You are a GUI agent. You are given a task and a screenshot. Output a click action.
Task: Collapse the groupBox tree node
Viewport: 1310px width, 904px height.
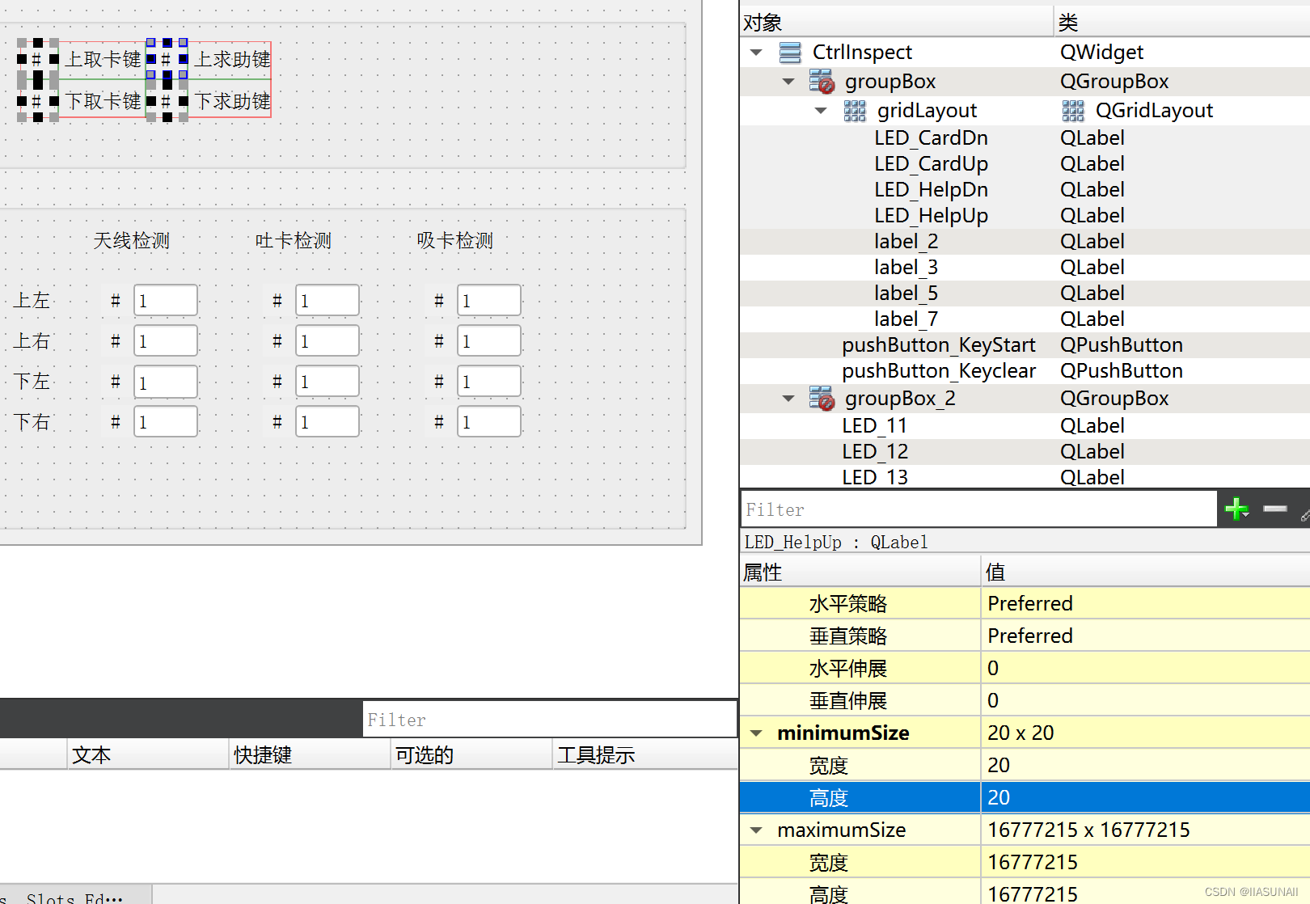[788, 82]
